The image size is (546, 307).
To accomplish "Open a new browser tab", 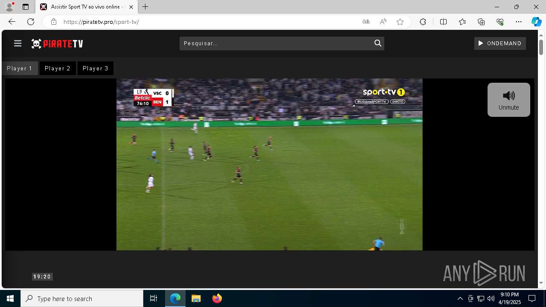I will coord(145,7).
